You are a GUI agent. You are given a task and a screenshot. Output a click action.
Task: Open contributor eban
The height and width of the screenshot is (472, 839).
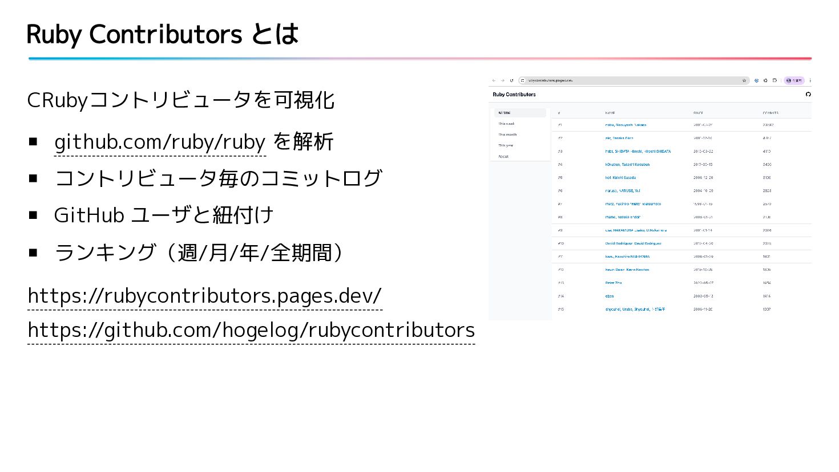pyautogui.click(x=610, y=296)
